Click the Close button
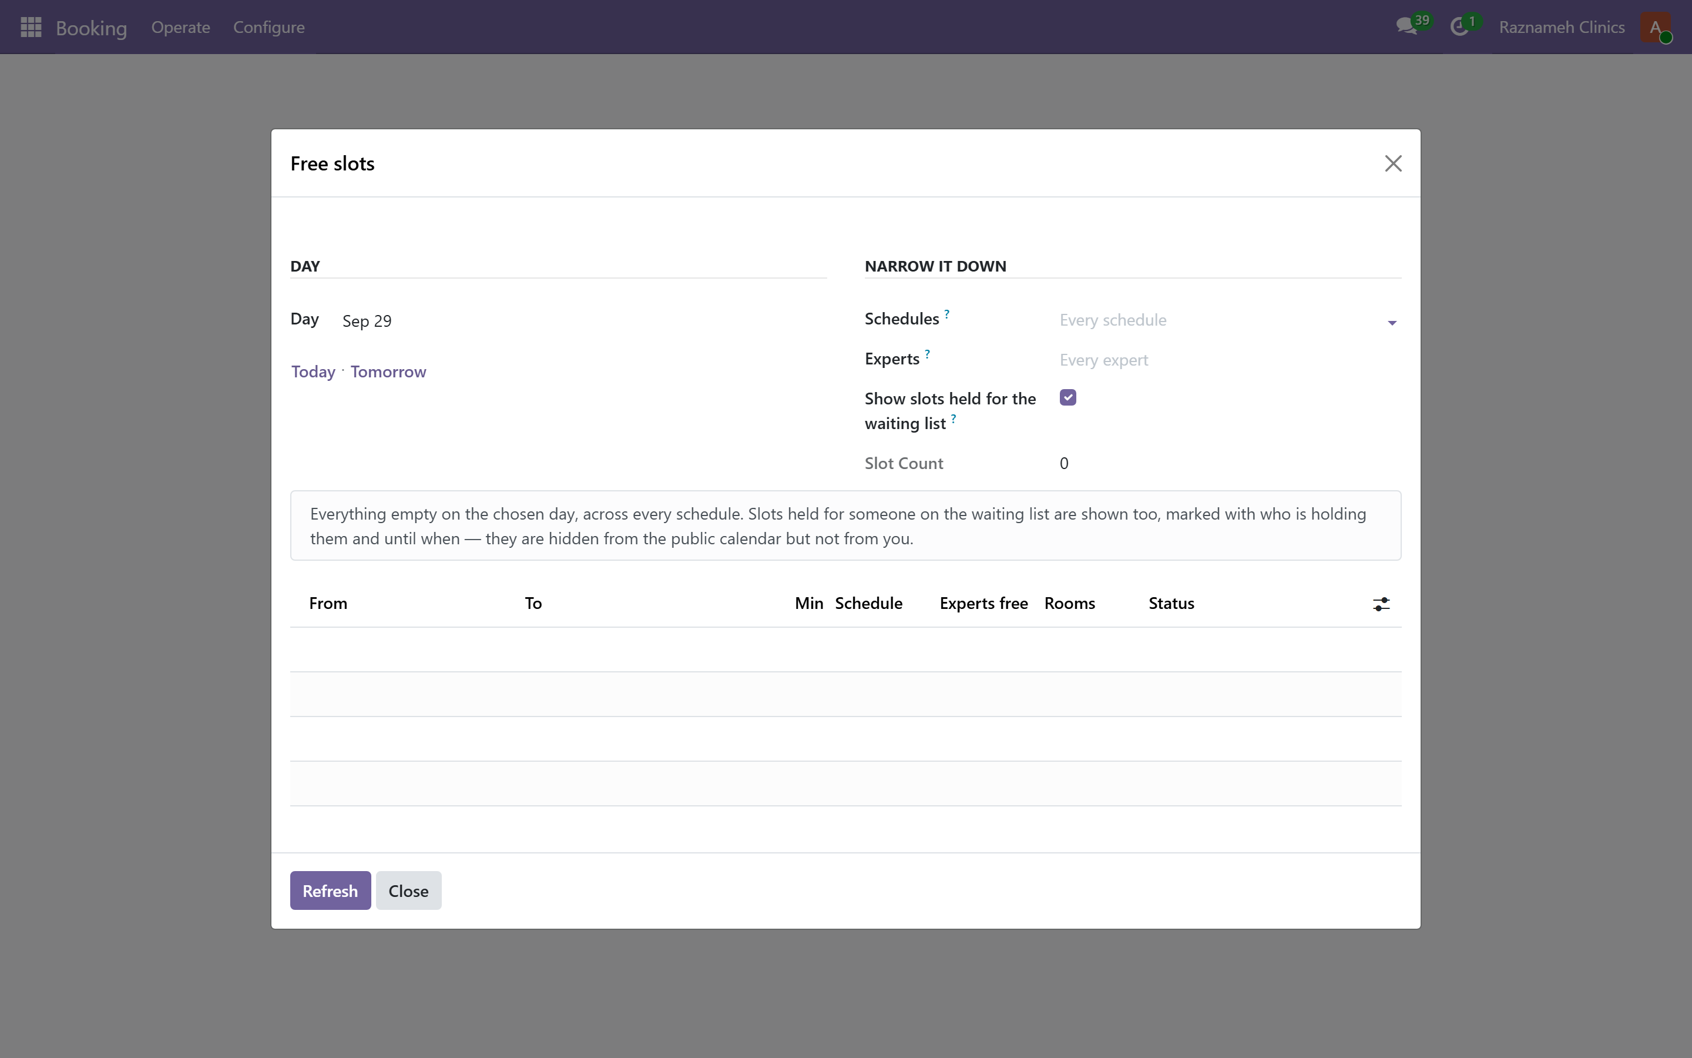The width and height of the screenshot is (1692, 1058). tap(408, 890)
